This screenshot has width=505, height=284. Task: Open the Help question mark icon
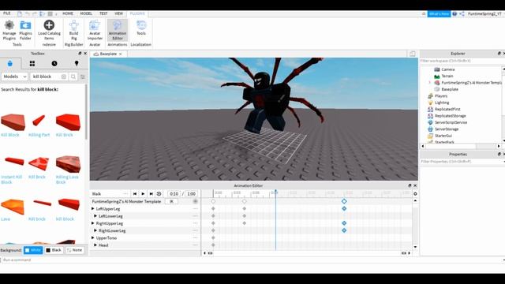[454, 14]
